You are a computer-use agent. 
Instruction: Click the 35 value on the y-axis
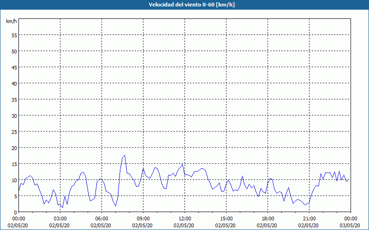tap(14, 99)
